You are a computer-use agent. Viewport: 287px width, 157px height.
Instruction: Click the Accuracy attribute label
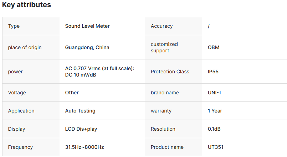[162, 26]
